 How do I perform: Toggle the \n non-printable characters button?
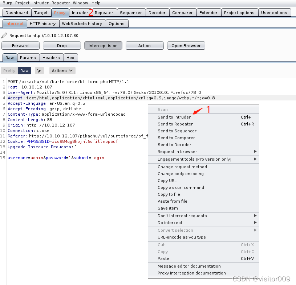(x=39, y=71)
